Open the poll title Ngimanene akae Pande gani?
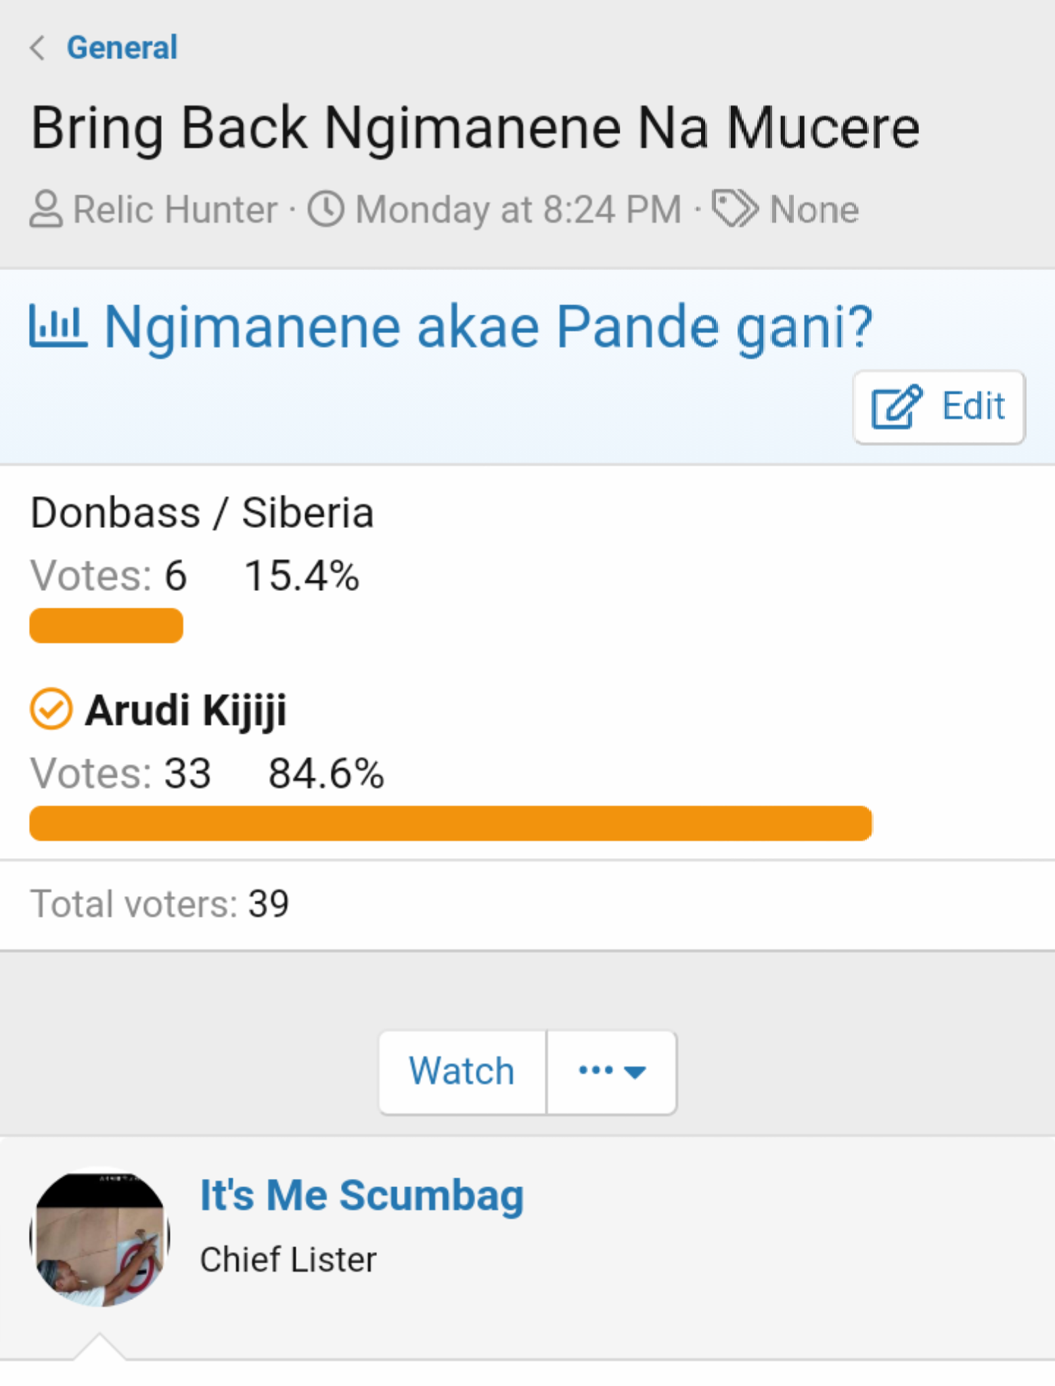This screenshot has height=1386, width=1055. point(488,328)
